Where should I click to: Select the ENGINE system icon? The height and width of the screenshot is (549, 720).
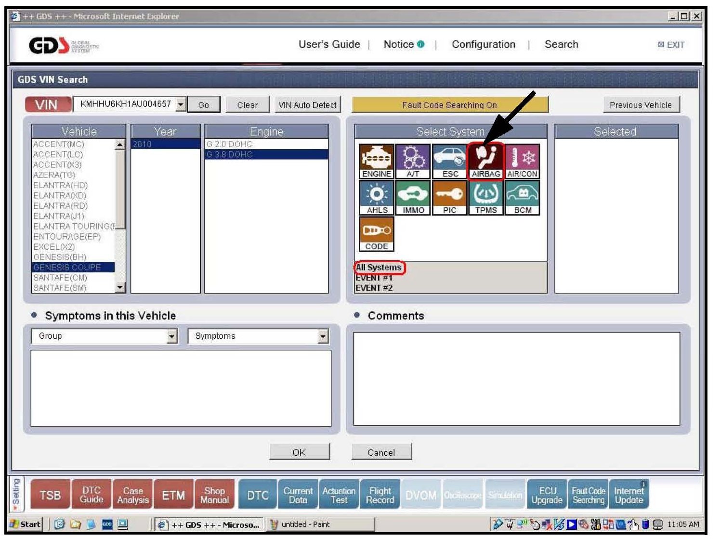pyautogui.click(x=376, y=161)
